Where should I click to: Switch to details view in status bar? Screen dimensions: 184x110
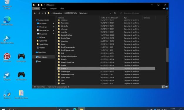[x=163, y=87]
